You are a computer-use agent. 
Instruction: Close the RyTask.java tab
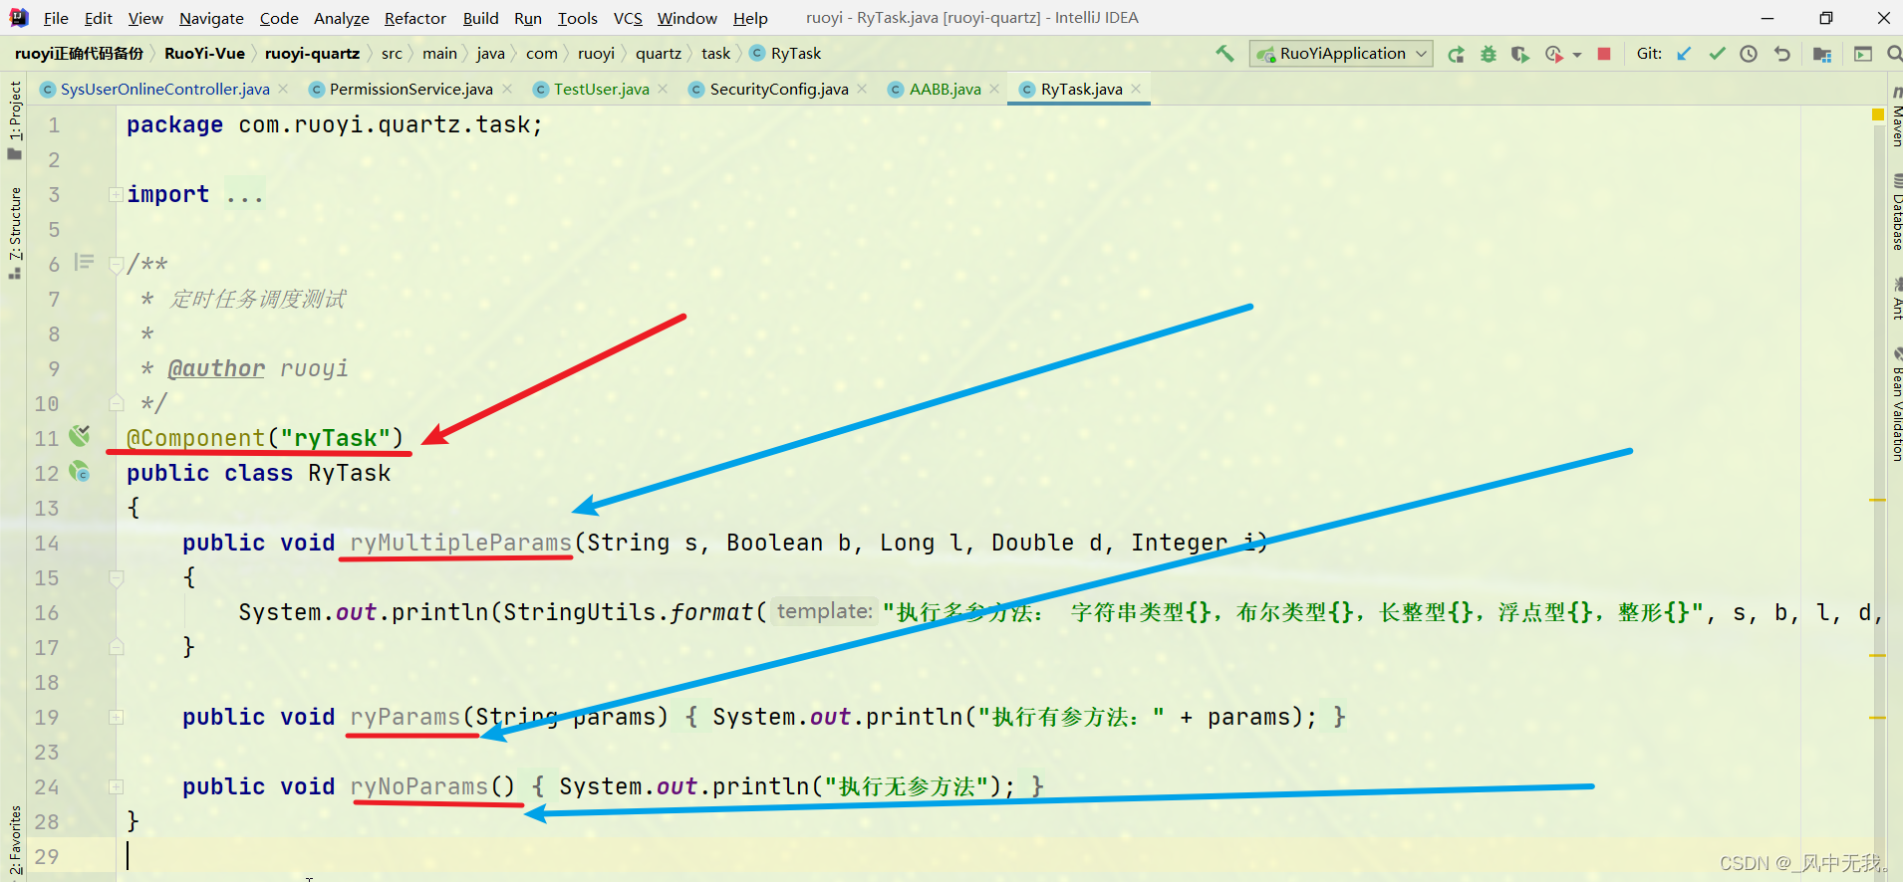coord(1136,90)
